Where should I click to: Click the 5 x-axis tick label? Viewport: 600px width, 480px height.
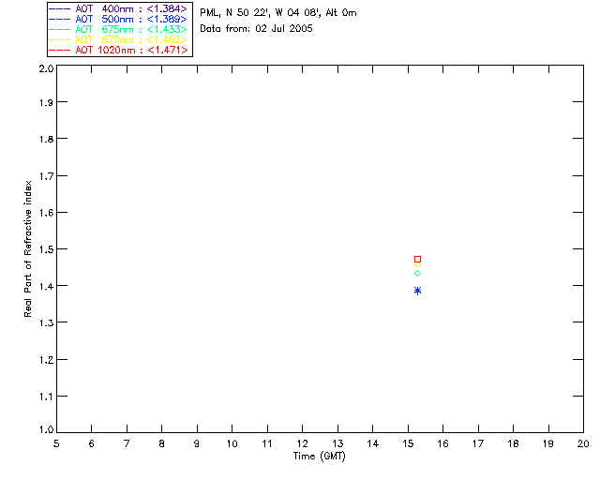tap(56, 443)
